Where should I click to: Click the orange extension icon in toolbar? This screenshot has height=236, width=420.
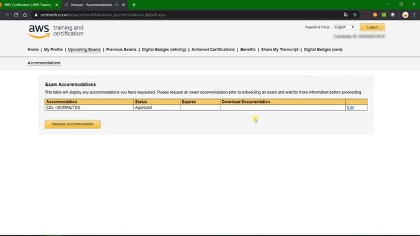[375, 14]
